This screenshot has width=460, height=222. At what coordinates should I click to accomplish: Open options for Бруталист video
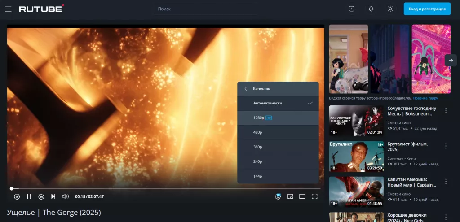(x=446, y=146)
